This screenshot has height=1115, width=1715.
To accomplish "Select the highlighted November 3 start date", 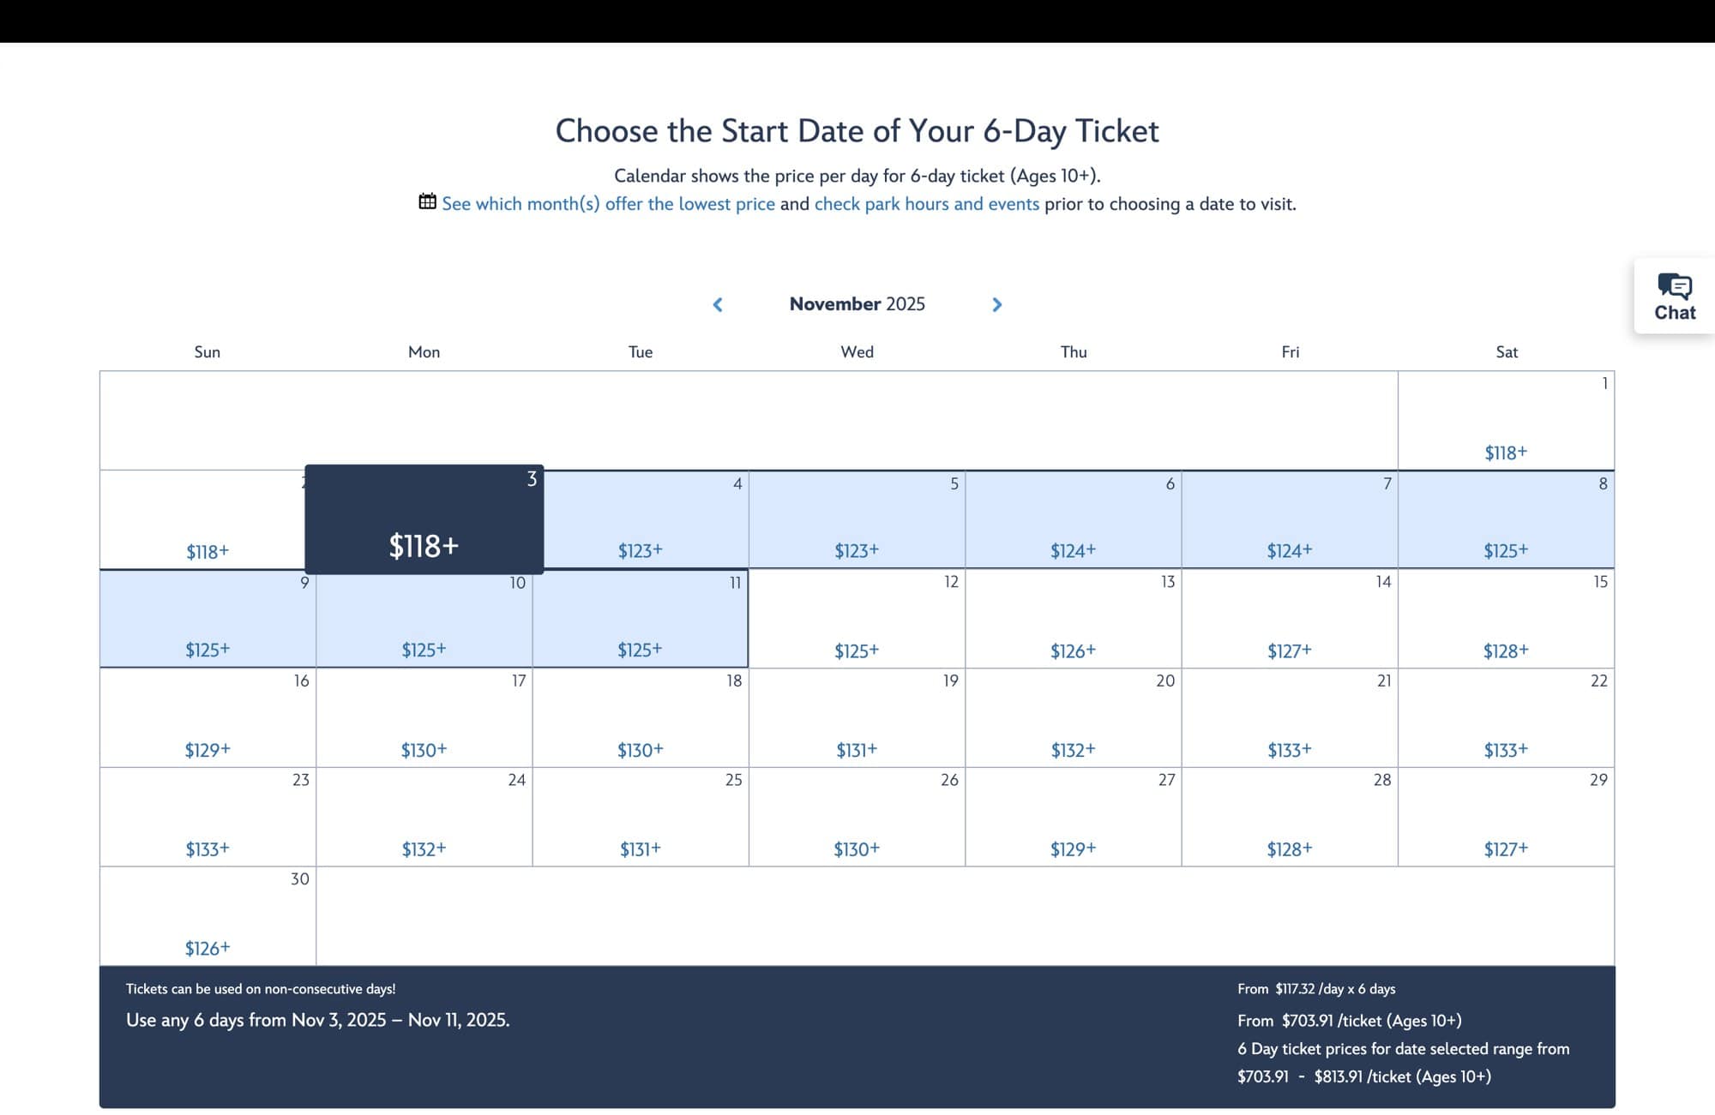I will 423,520.
